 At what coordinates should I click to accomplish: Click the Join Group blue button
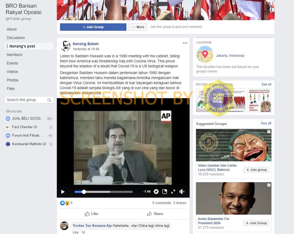[x=93, y=27]
